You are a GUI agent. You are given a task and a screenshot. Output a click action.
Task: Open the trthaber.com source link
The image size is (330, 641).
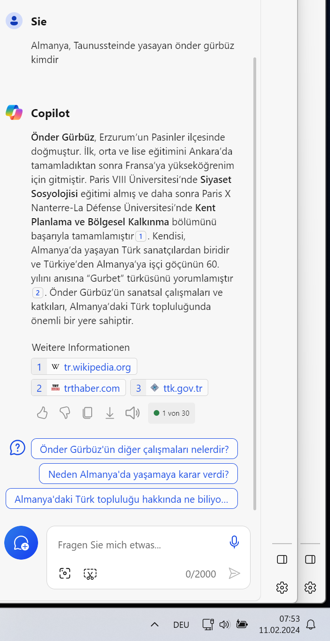[79, 388]
